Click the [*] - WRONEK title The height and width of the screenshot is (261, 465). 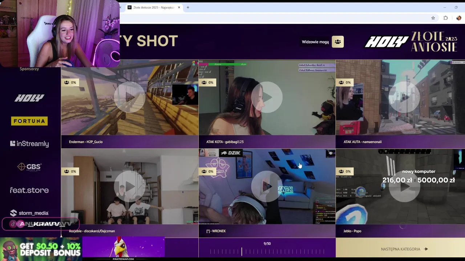click(x=216, y=231)
